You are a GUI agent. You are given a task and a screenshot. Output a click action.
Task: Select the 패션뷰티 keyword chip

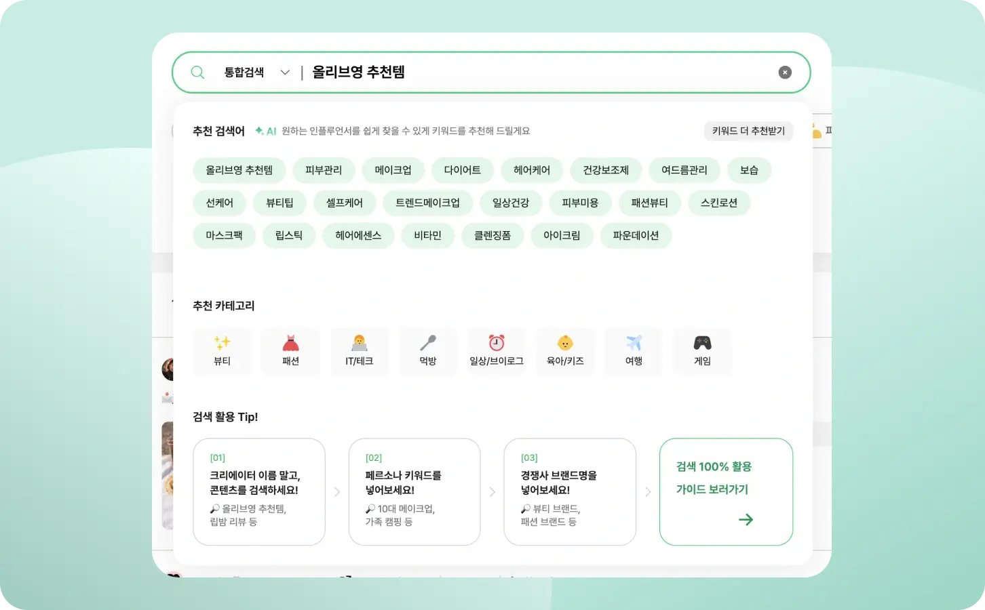[650, 203]
